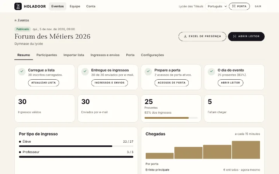Click the Presentes 83% progress bar
Screen dimensions: 279x174
coord(171,118)
